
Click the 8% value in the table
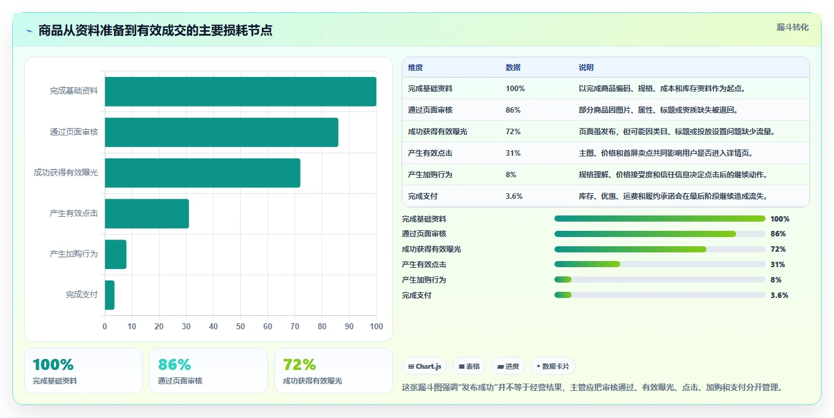pos(511,174)
